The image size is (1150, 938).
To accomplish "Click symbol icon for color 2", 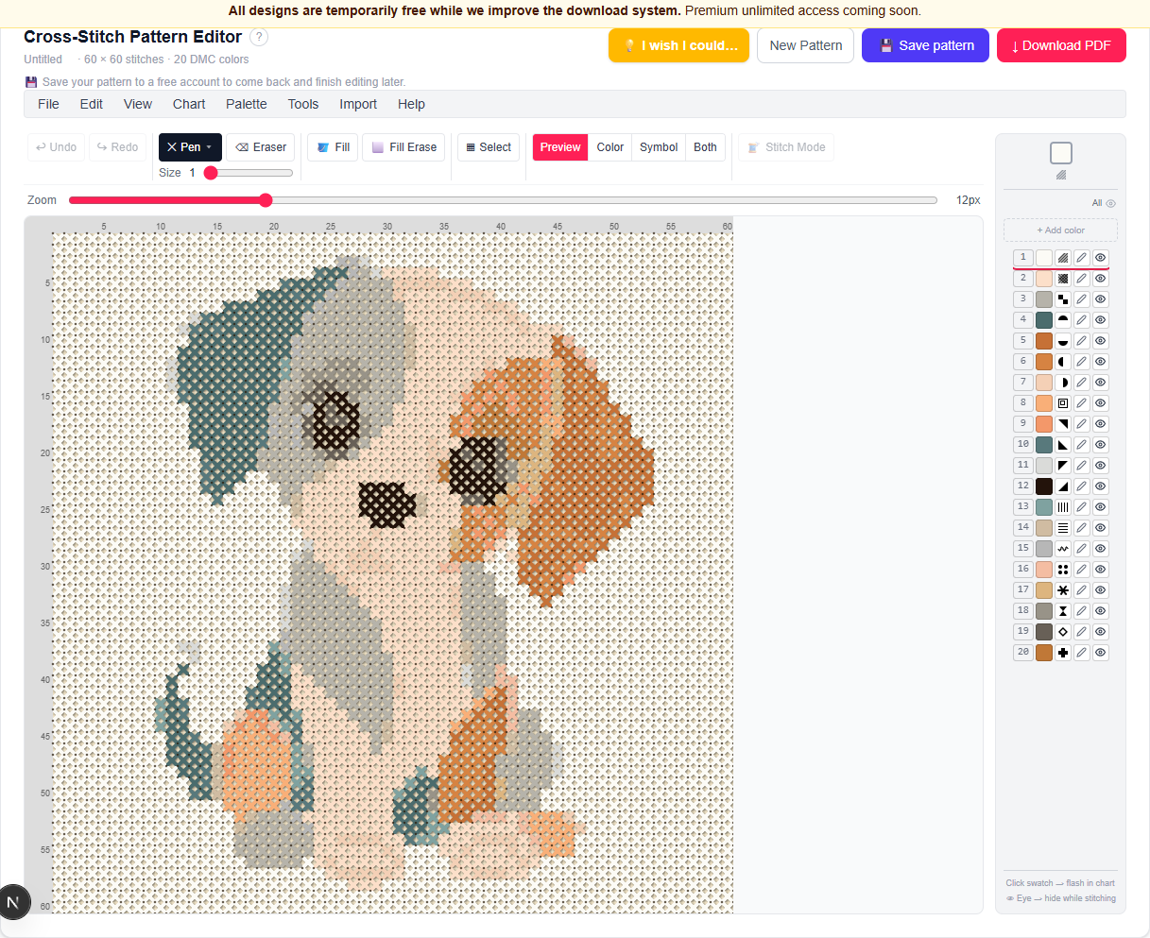I will [1063, 279].
